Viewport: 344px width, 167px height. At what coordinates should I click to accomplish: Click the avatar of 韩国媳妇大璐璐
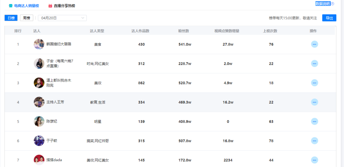(39, 44)
